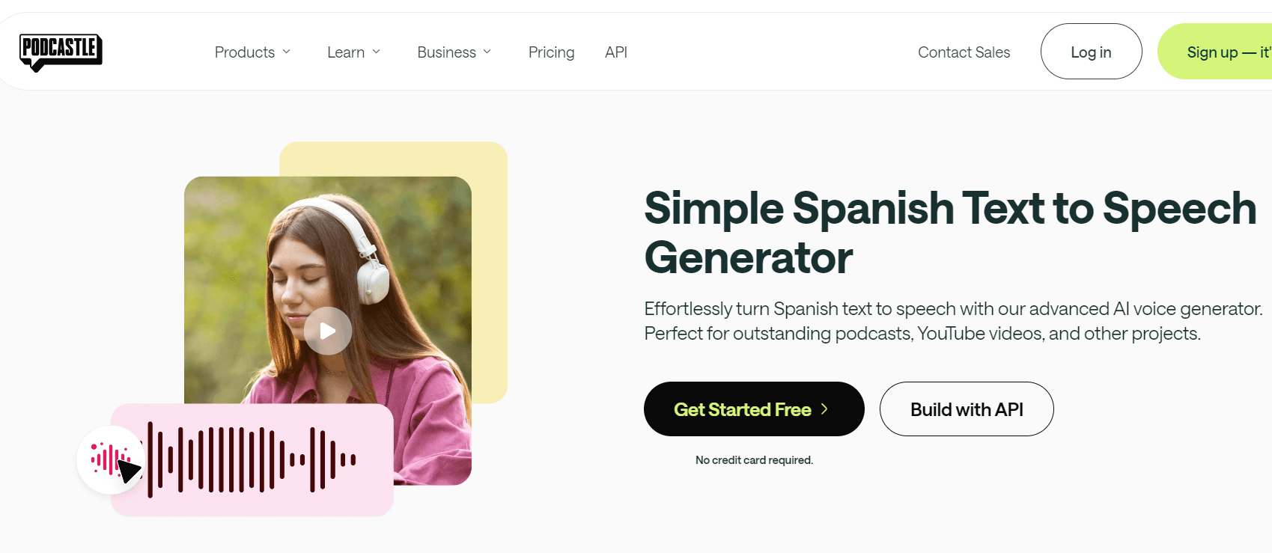Open the Learn menu
Screen dimensions: 1272x553
[x=354, y=52]
